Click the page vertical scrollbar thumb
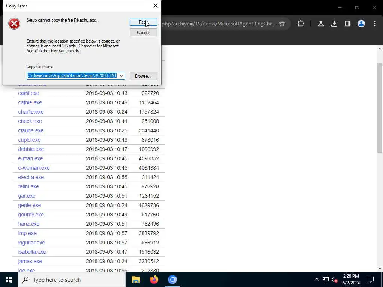383x287 pixels. tap(380, 108)
